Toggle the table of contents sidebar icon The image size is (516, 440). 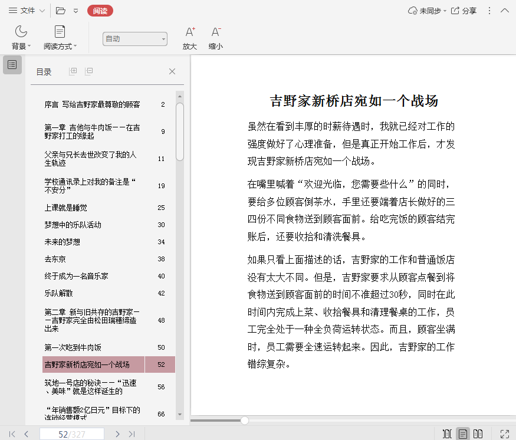12,65
